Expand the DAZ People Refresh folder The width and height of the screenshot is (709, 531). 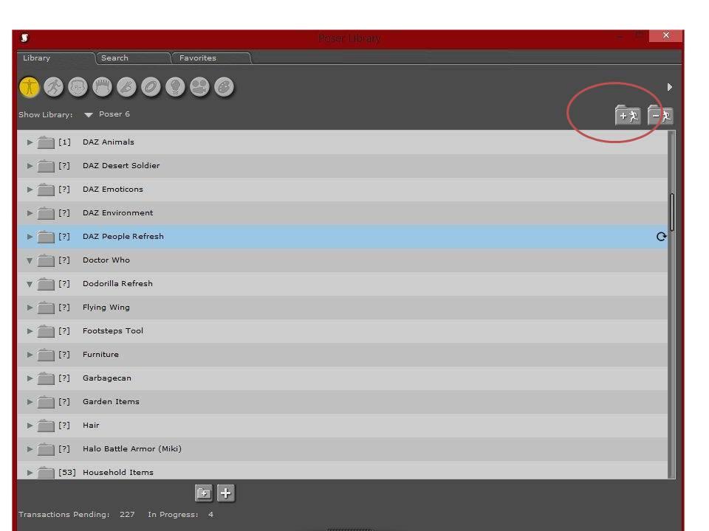pyautogui.click(x=30, y=237)
